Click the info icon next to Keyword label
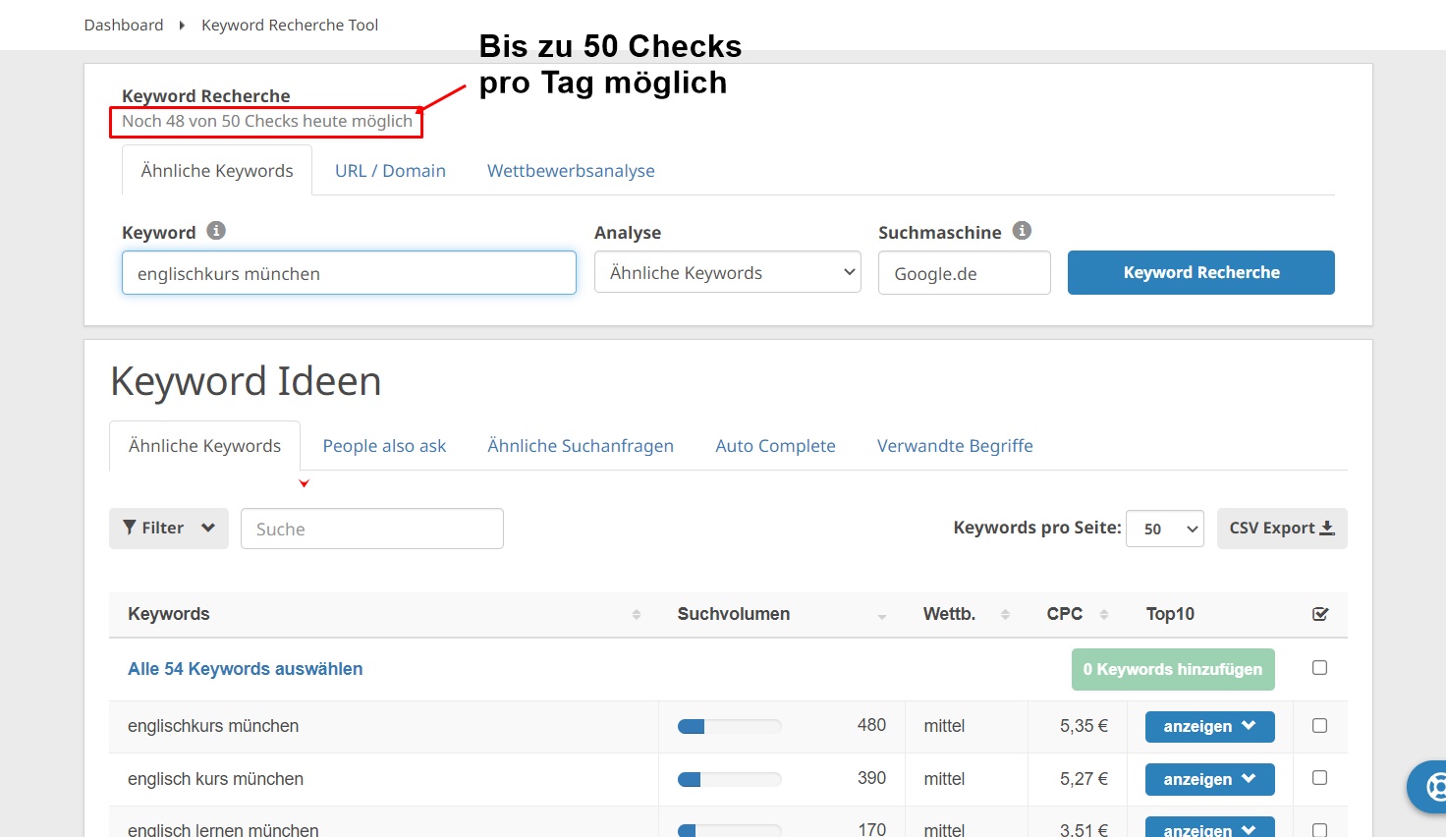 click(216, 231)
